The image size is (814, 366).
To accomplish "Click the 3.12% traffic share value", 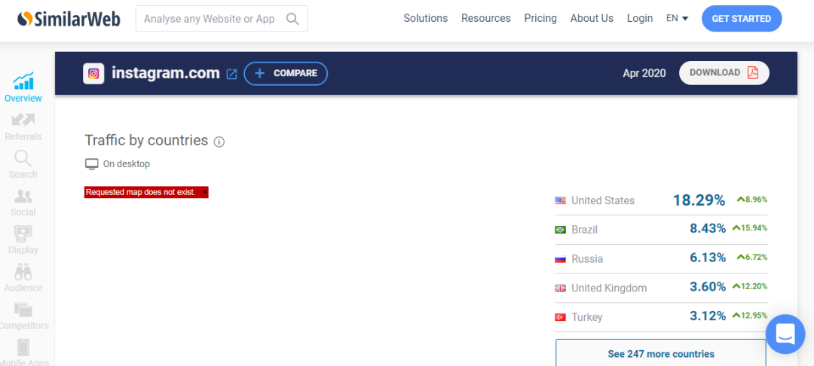I will tap(708, 316).
